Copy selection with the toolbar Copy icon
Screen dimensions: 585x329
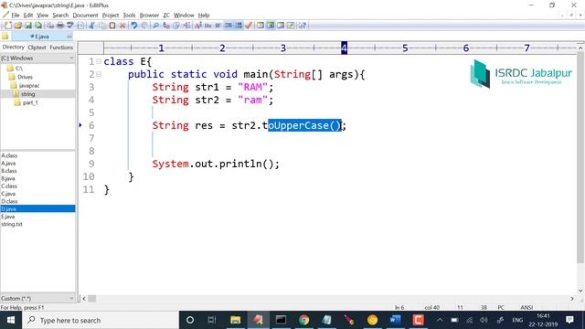(x=102, y=26)
